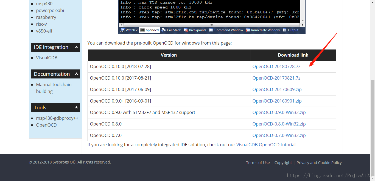Collapse the Documentation section arrow
375x181 pixels.
pyautogui.click(x=77, y=74)
